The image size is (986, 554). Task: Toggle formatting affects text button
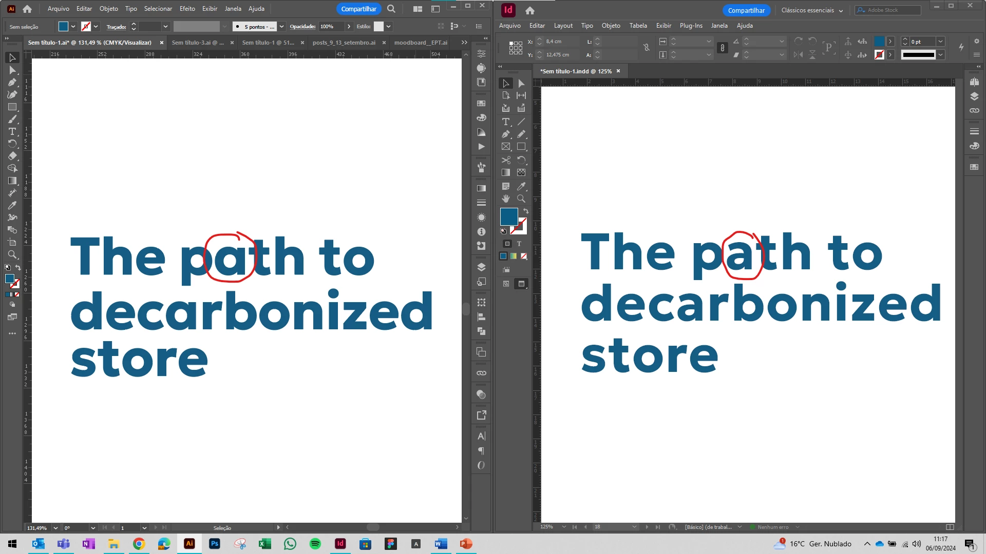[x=519, y=244]
